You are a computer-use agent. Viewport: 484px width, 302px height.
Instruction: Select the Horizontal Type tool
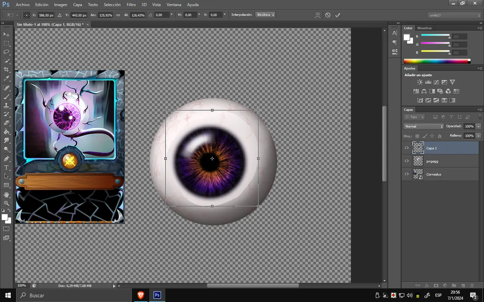[x=6, y=167]
